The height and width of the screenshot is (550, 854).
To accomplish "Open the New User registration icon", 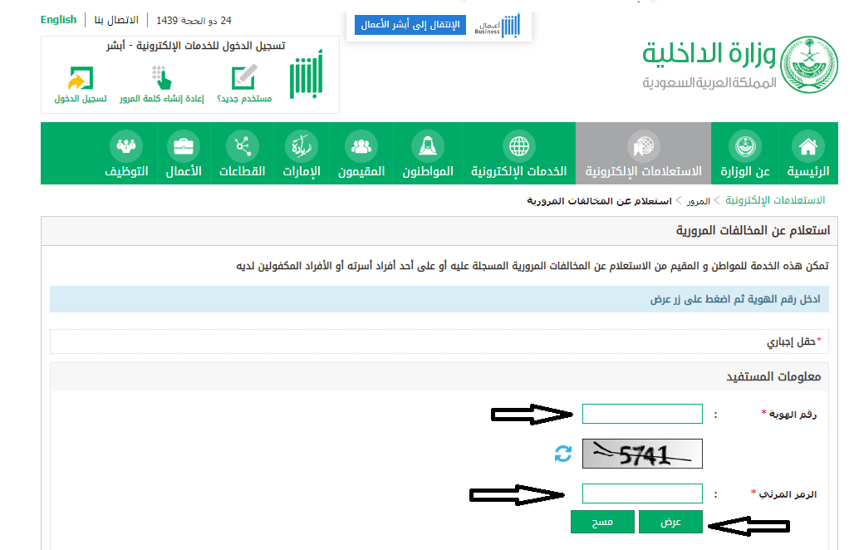I will pyautogui.click(x=244, y=78).
